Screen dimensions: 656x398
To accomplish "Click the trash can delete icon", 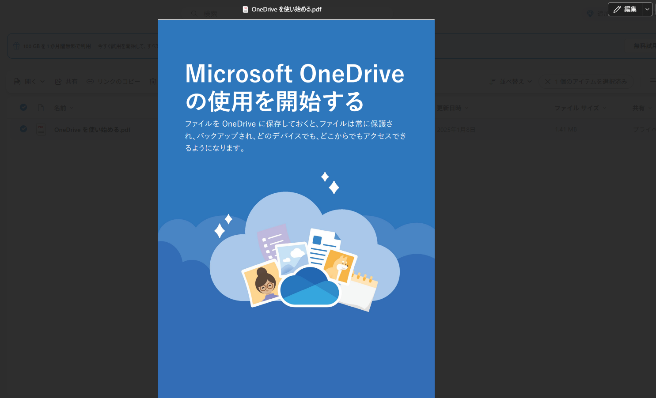I will 153,82.
